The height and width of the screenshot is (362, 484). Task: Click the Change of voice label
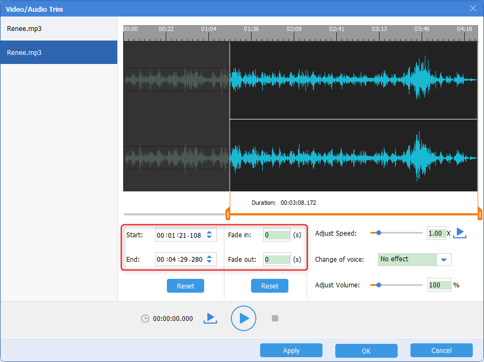click(x=339, y=260)
